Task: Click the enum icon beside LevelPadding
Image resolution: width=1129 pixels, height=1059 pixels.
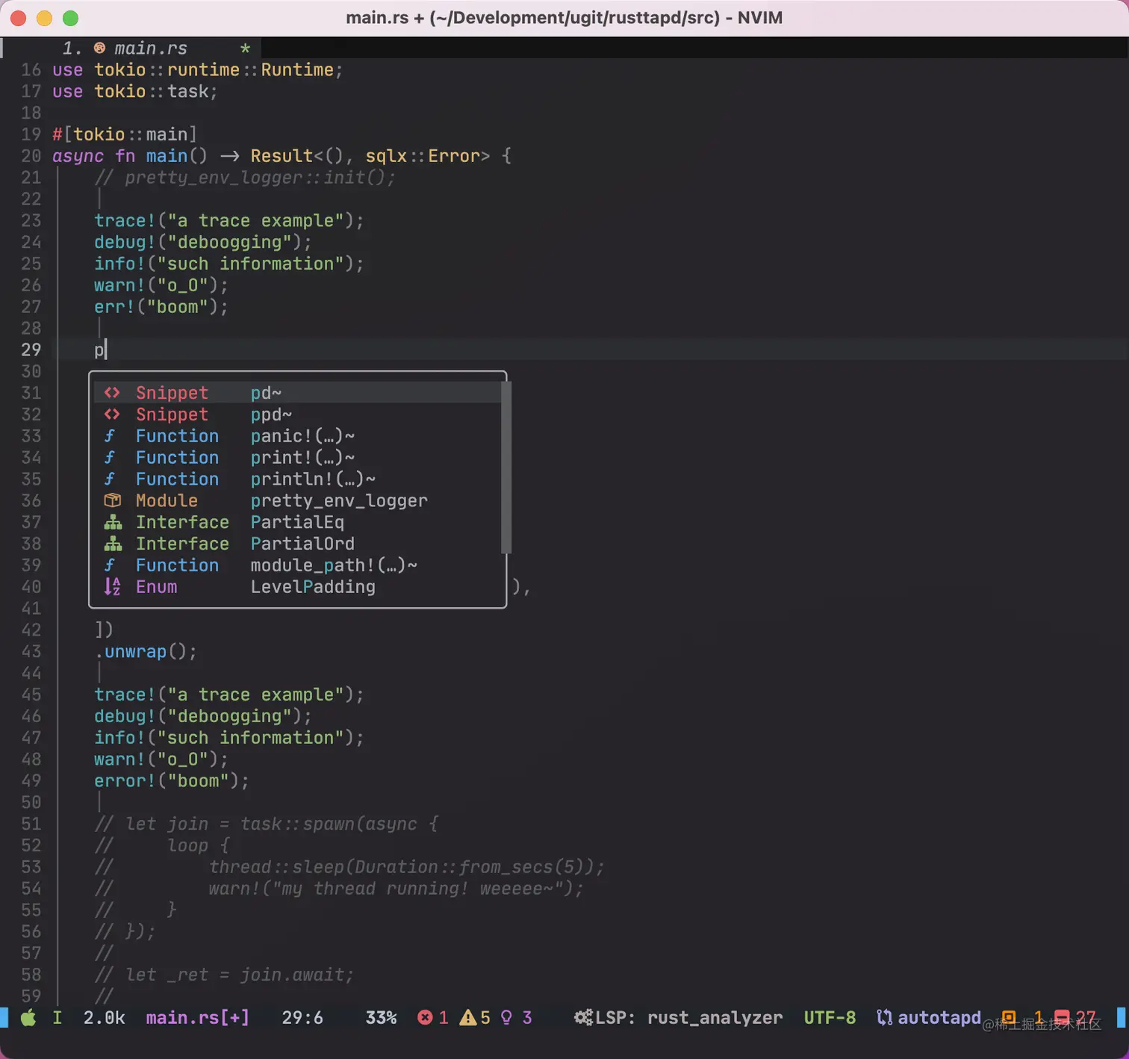Action: [x=112, y=587]
